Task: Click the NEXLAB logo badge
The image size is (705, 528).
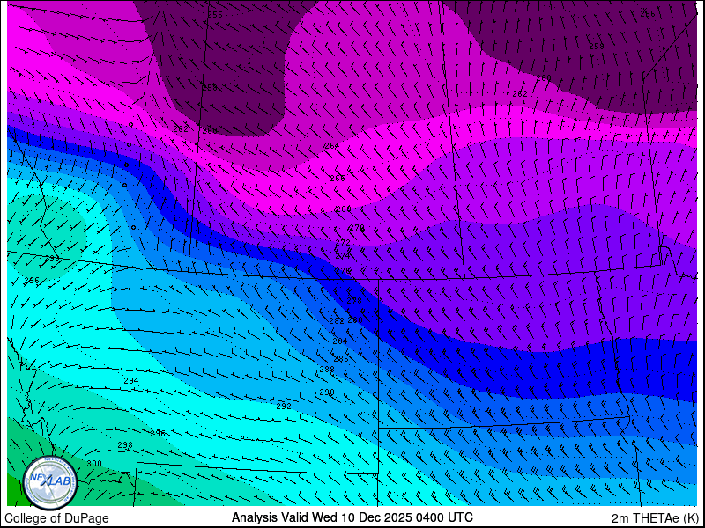Action: point(50,483)
